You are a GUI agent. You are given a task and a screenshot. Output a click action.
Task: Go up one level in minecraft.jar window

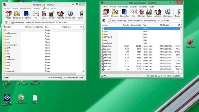pos(6,22)
